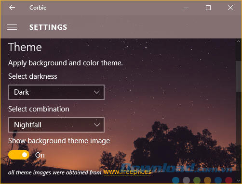Click the 'Select combination' label
Viewport: 242px width, 184px height.
pyautogui.click(x=39, y=109)
